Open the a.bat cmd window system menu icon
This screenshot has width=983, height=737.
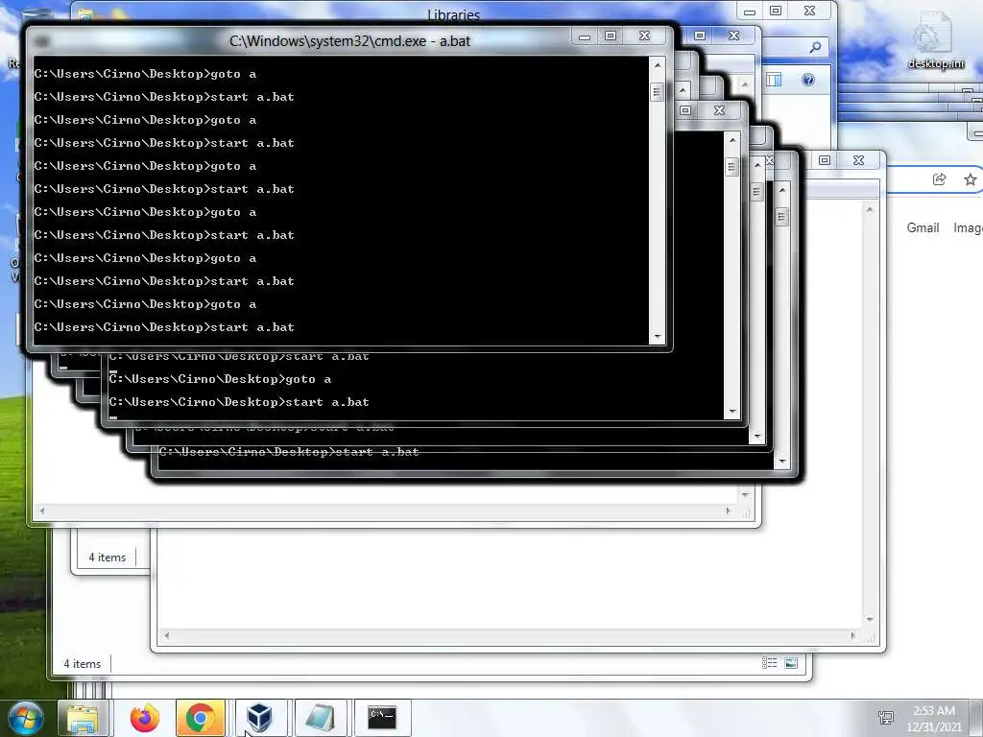(x=42, y=41)
